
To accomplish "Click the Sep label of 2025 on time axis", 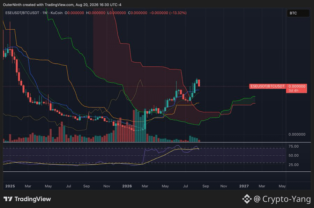I will click(87, 186).
